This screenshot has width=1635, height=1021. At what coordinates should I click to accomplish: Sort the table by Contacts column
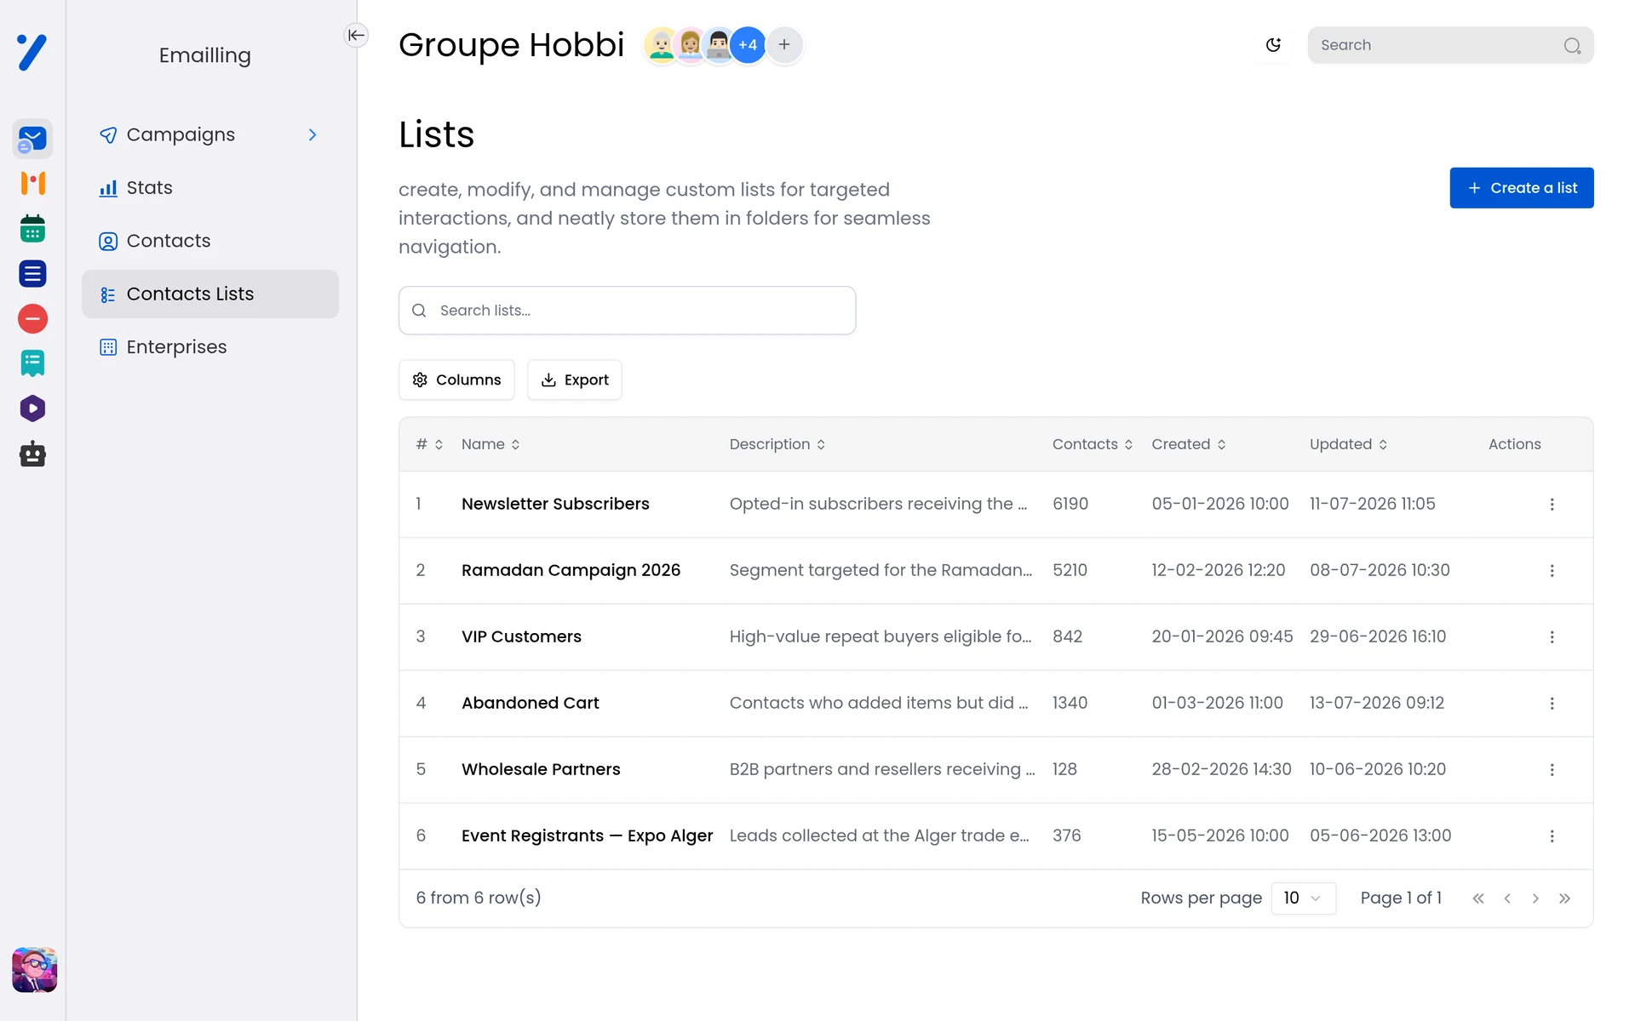tap(1093, 444)
